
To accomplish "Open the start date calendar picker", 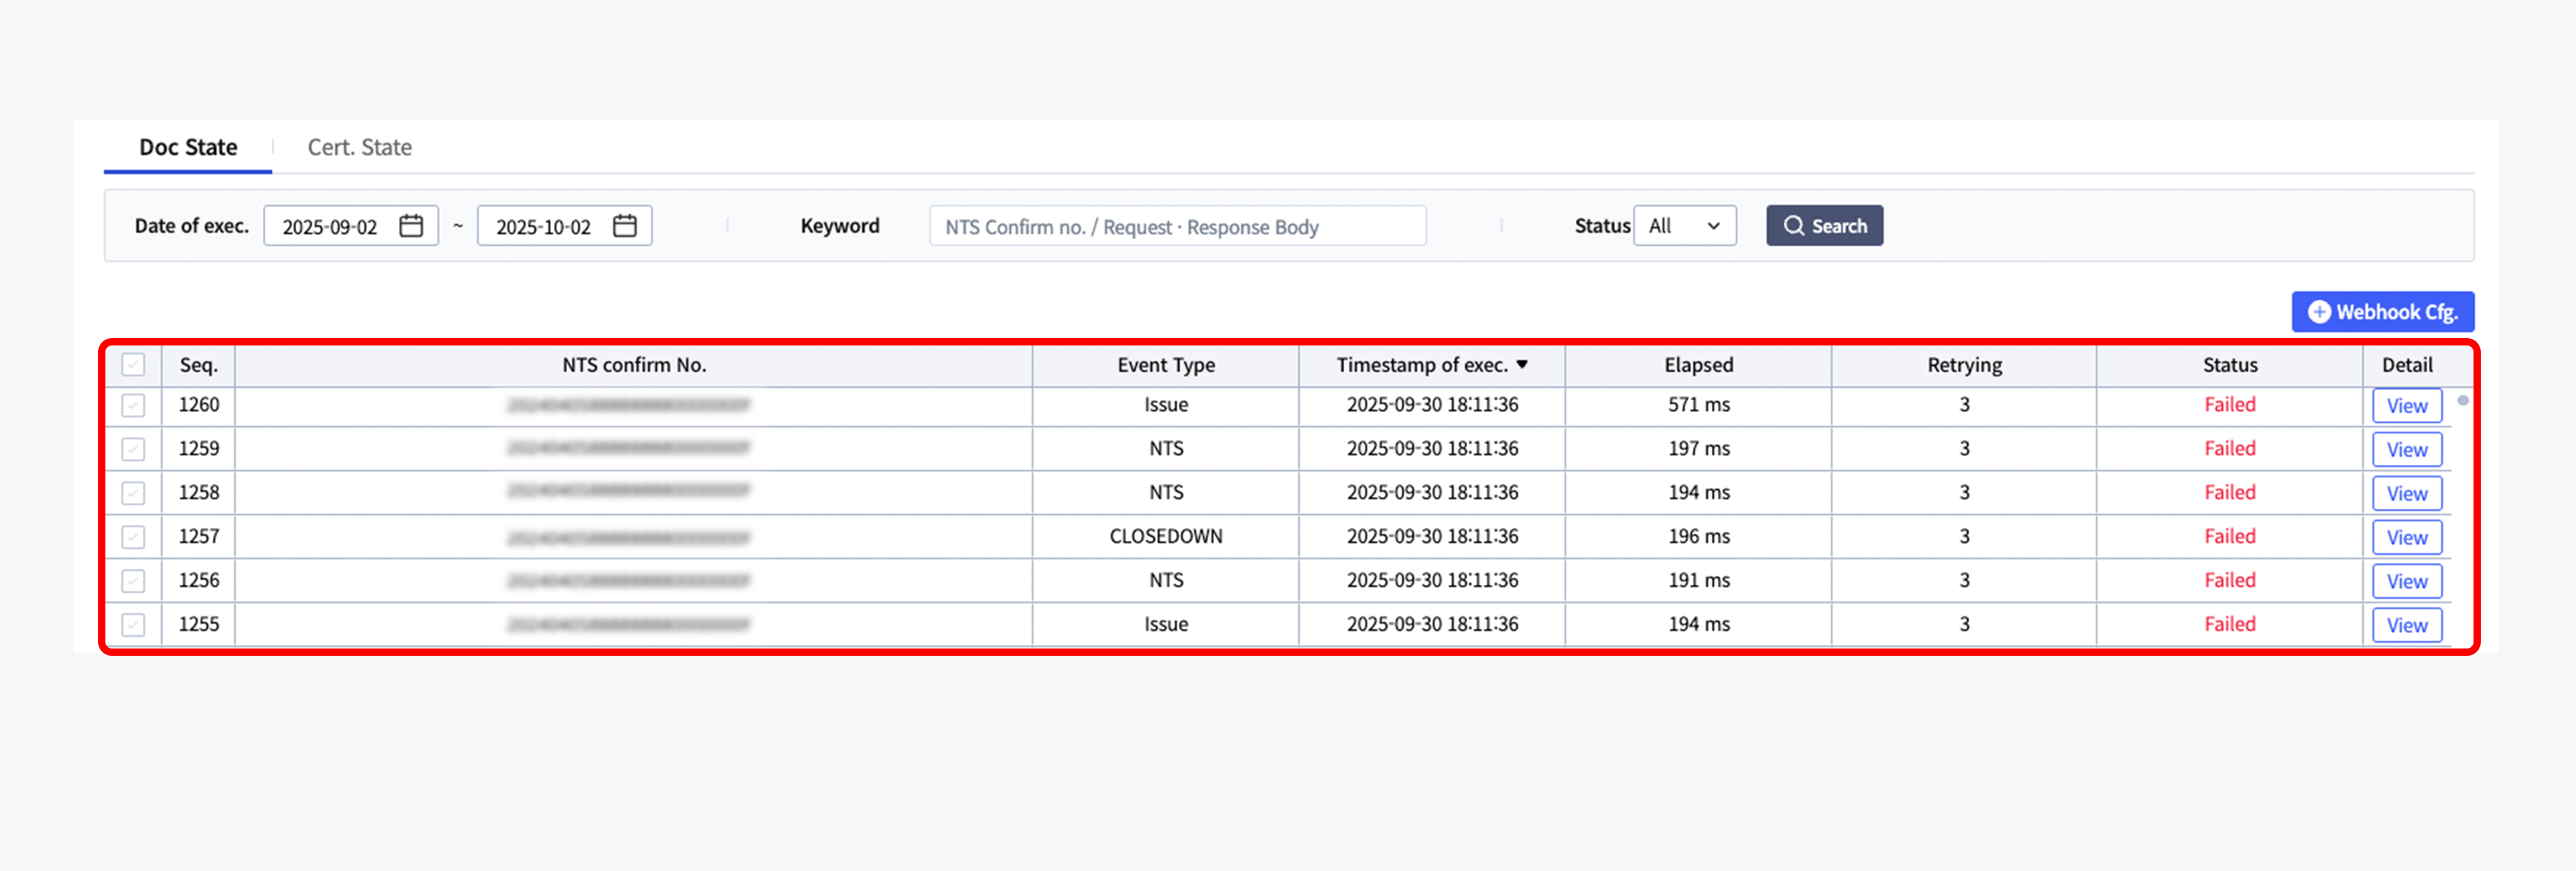I will pyautogui.click(x=413, y=225).
